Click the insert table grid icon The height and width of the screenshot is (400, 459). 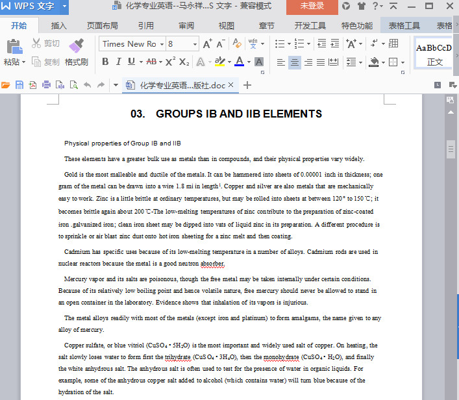click(x=393, y=44)
